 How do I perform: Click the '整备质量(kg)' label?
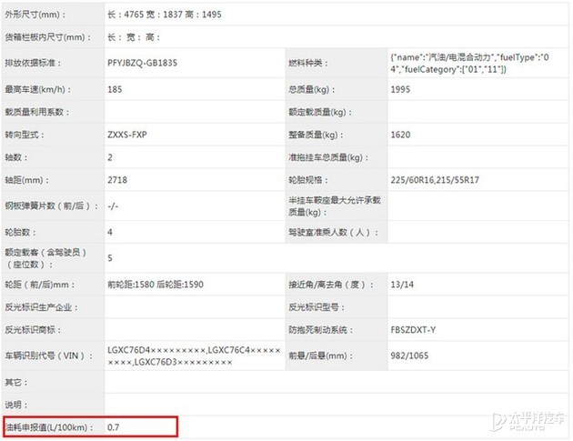316,135
